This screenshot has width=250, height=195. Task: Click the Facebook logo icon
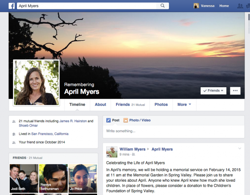(x=12, y=6)
